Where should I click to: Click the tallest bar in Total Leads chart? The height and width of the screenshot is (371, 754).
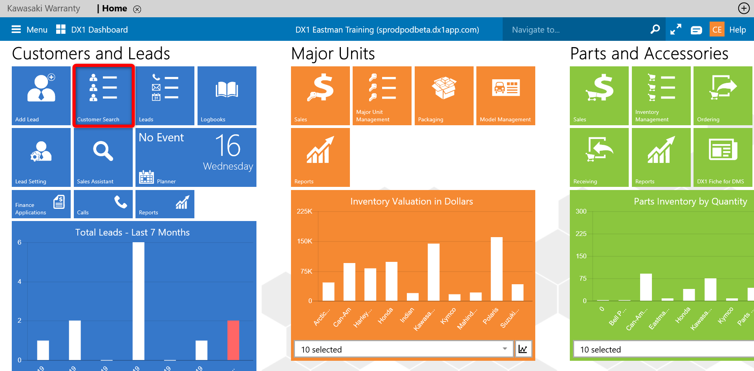(139, 301)
